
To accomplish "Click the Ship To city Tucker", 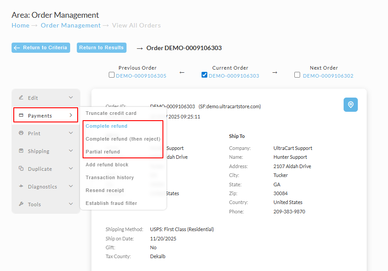I will [x=281, y=175].
